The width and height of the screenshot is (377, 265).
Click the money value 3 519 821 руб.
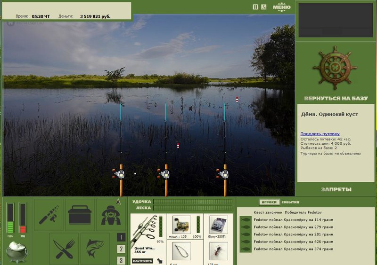point(95,16)
